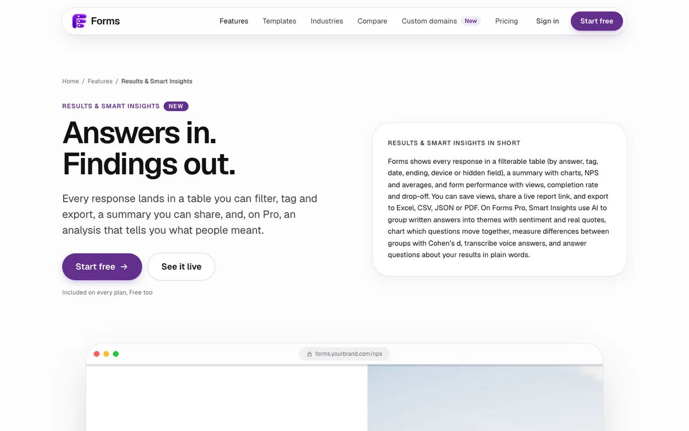Go to Custom domains page

429,21
